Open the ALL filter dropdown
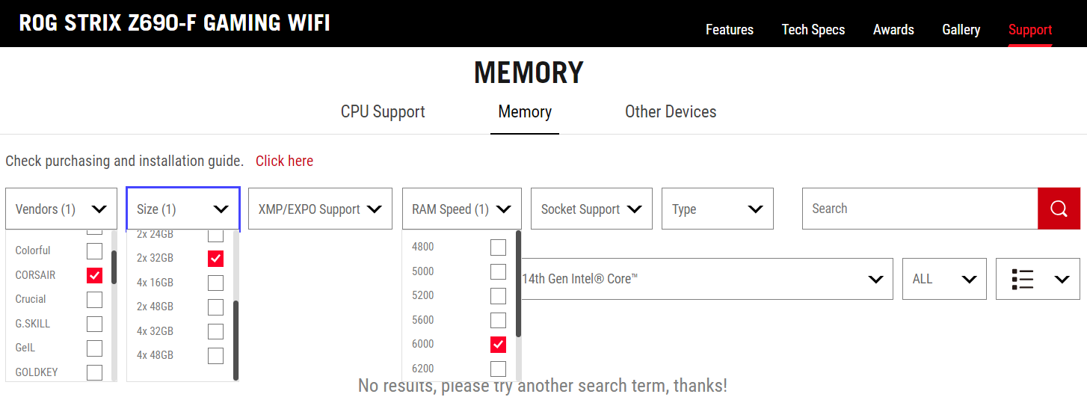The width and height of the screenshot is (1087, 400). tap(944, 279)
